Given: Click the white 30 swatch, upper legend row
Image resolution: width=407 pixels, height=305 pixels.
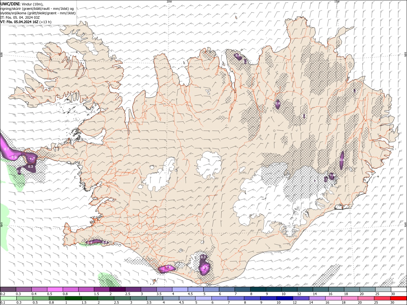Looking at the screenshot, I should click(x=399, y=289).
